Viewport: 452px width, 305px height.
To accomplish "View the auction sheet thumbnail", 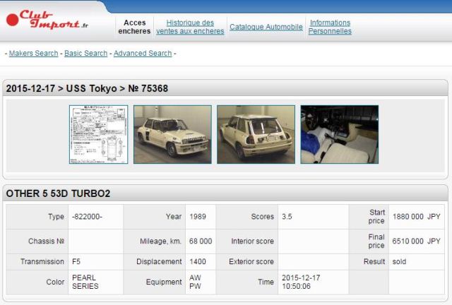I will (98, 134).
